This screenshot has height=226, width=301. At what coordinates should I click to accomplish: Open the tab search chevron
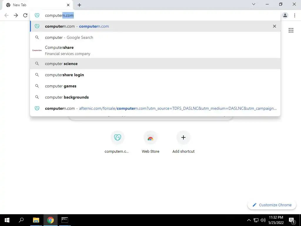coord(254,4)
